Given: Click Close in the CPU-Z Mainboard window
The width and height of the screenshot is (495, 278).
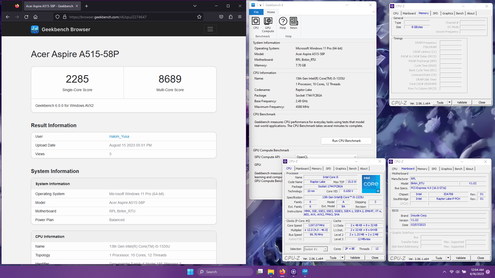Looking at the screenshot, I should (481, 258).
